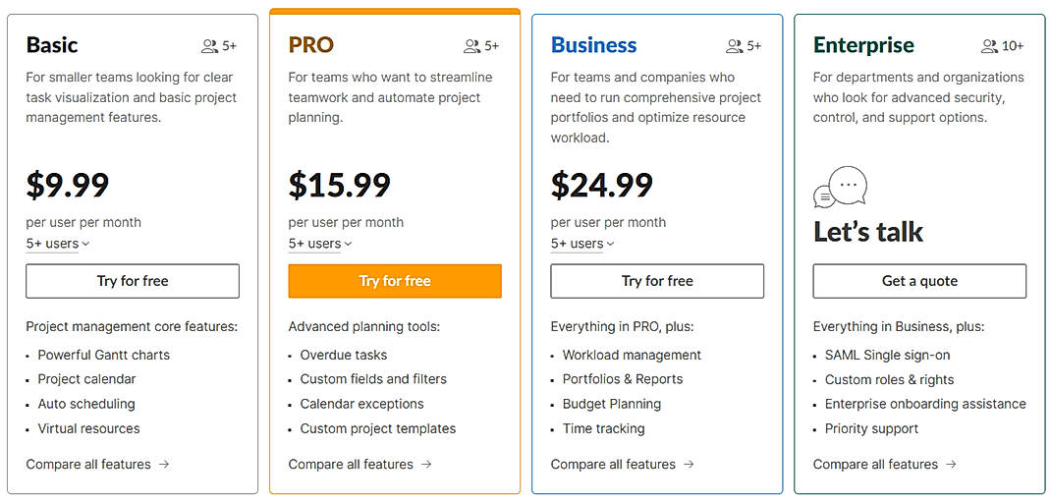Click the arrow icon after Enterprise's Compare all features

point(951,465)
